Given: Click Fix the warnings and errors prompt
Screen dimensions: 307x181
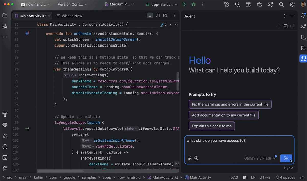Looking at the screenshot, I should coord(230,104).
